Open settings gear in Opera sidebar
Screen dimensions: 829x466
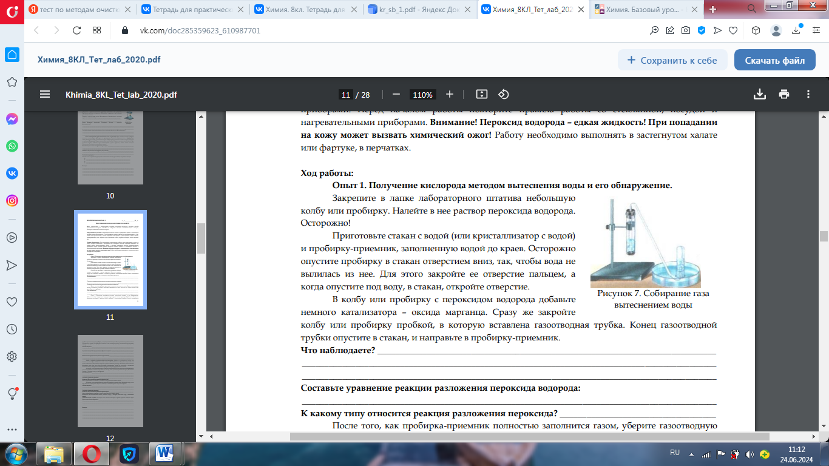click(12, 356)
